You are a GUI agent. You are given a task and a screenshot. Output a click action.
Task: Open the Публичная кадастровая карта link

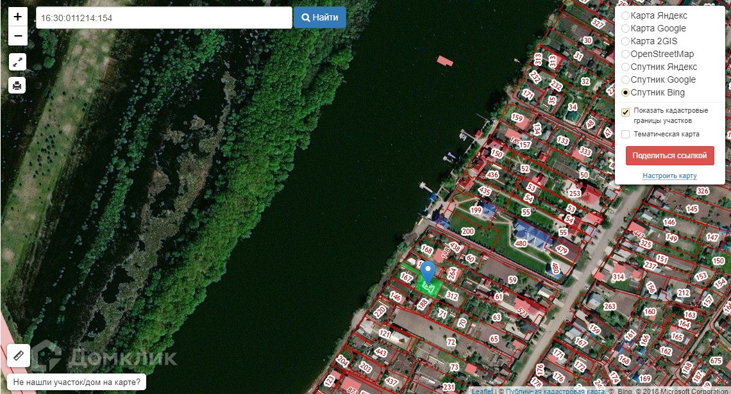coord(555,391)
